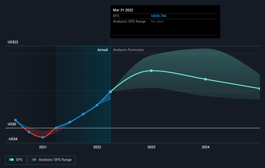Click the 2023 x-axis label
The width and height of the screenshot is (265, 168).
[x=151, y=147]
